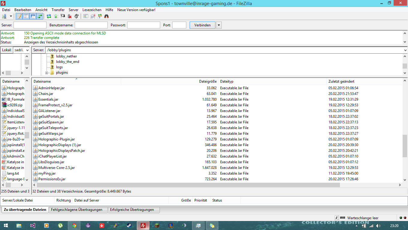The image size is (408, 230).
Task: Select Essentials.jar in remote file list
Action: [x=48, y=99]
